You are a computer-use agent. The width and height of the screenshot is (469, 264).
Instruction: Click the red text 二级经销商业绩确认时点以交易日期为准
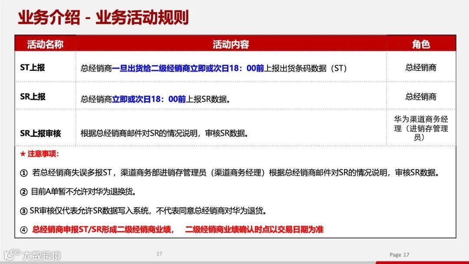[x=254, y=230]
